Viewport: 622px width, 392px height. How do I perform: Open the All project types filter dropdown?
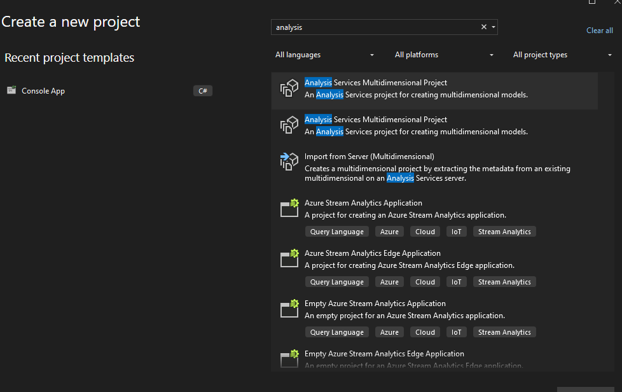tap(562, 55)
